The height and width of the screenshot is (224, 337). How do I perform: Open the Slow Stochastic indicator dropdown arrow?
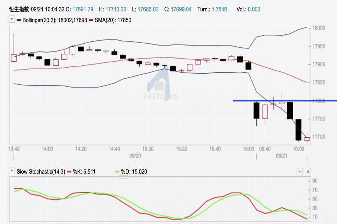[12, 171]
